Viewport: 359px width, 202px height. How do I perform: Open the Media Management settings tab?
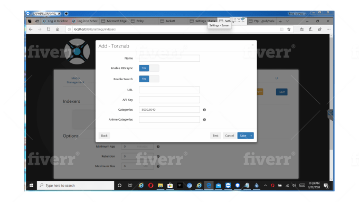point(75,80)
